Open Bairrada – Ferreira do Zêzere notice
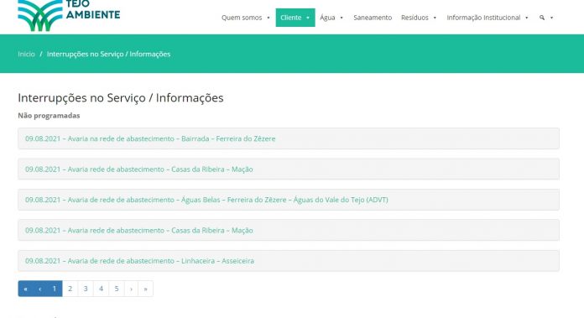 click(x=289, y=138)
